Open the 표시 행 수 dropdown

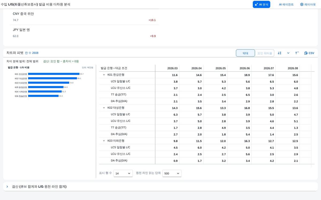click(123, 173)
